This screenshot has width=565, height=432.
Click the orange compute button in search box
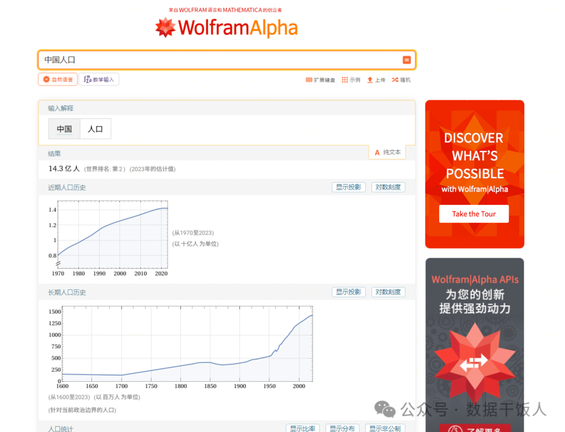(406, 60)
